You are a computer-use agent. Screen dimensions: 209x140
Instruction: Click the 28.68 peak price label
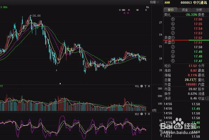(36, 16)
